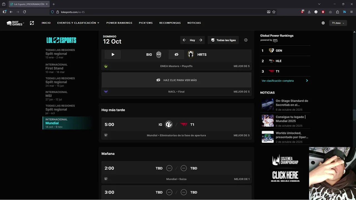356x200 pixels.
Task: Open the red ad-blocker extension with 45 badge
Action: [x=302, y=12]
